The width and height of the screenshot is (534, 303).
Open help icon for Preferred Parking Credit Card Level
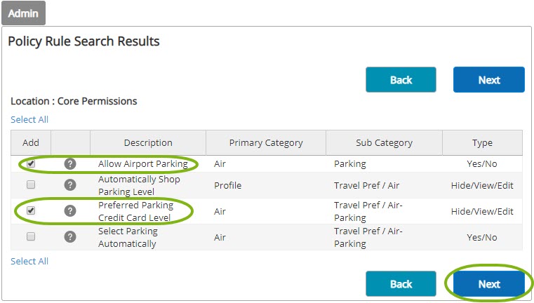69,211
